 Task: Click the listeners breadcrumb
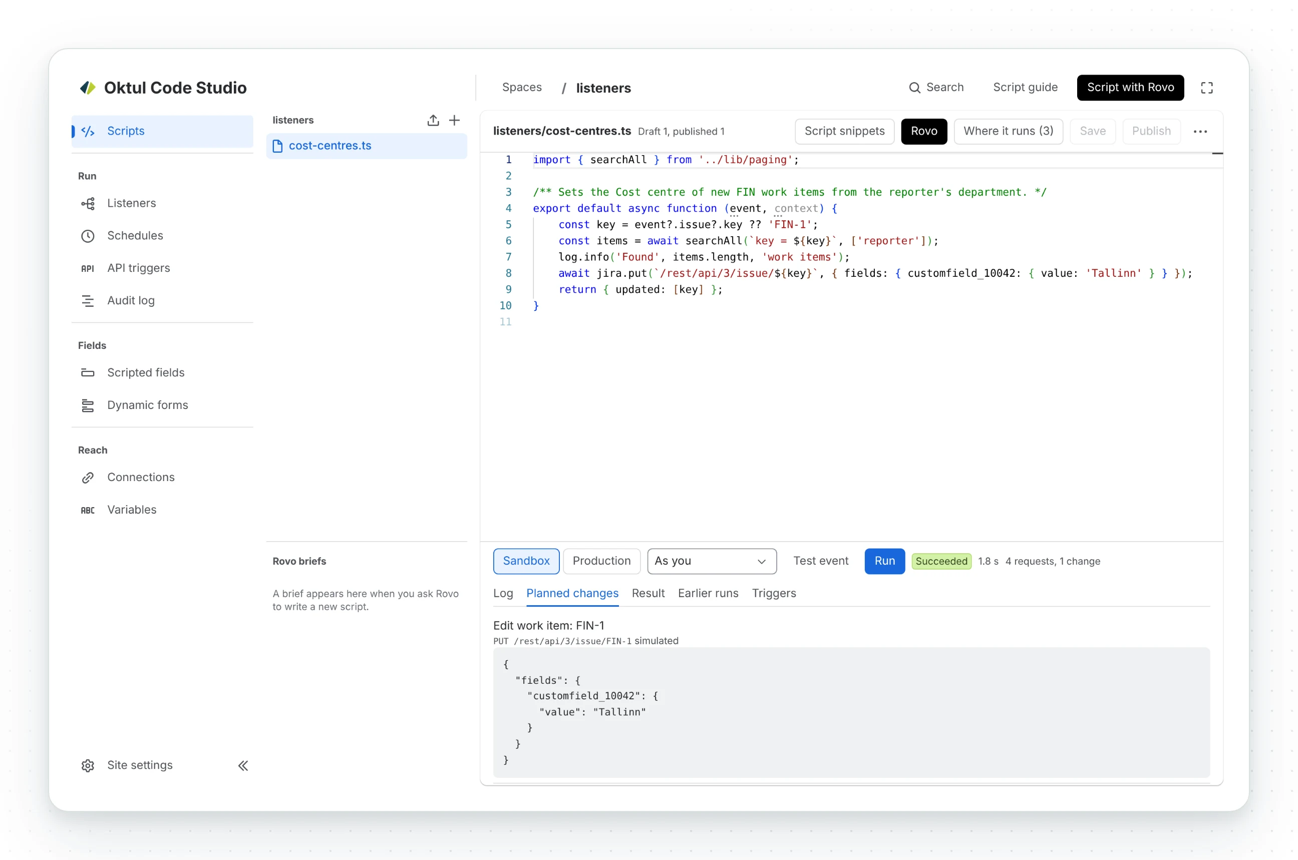pyautogui.click(x=603, y=88)
